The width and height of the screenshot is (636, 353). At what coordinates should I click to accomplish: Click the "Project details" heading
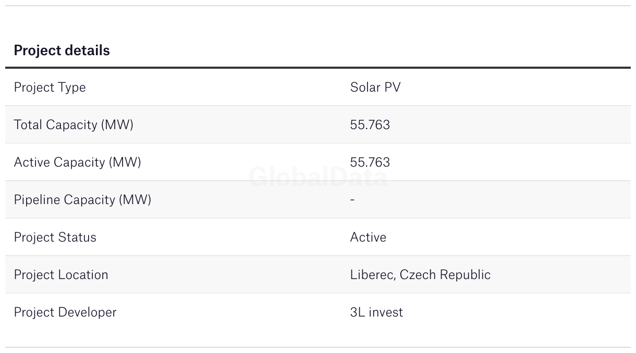(62, 51)
